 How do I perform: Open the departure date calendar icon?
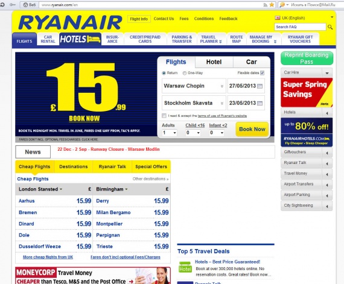coord(260,86)
